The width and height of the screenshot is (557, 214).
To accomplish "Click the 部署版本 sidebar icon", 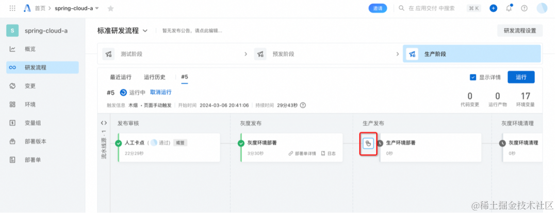I will [x=12, y=141].
